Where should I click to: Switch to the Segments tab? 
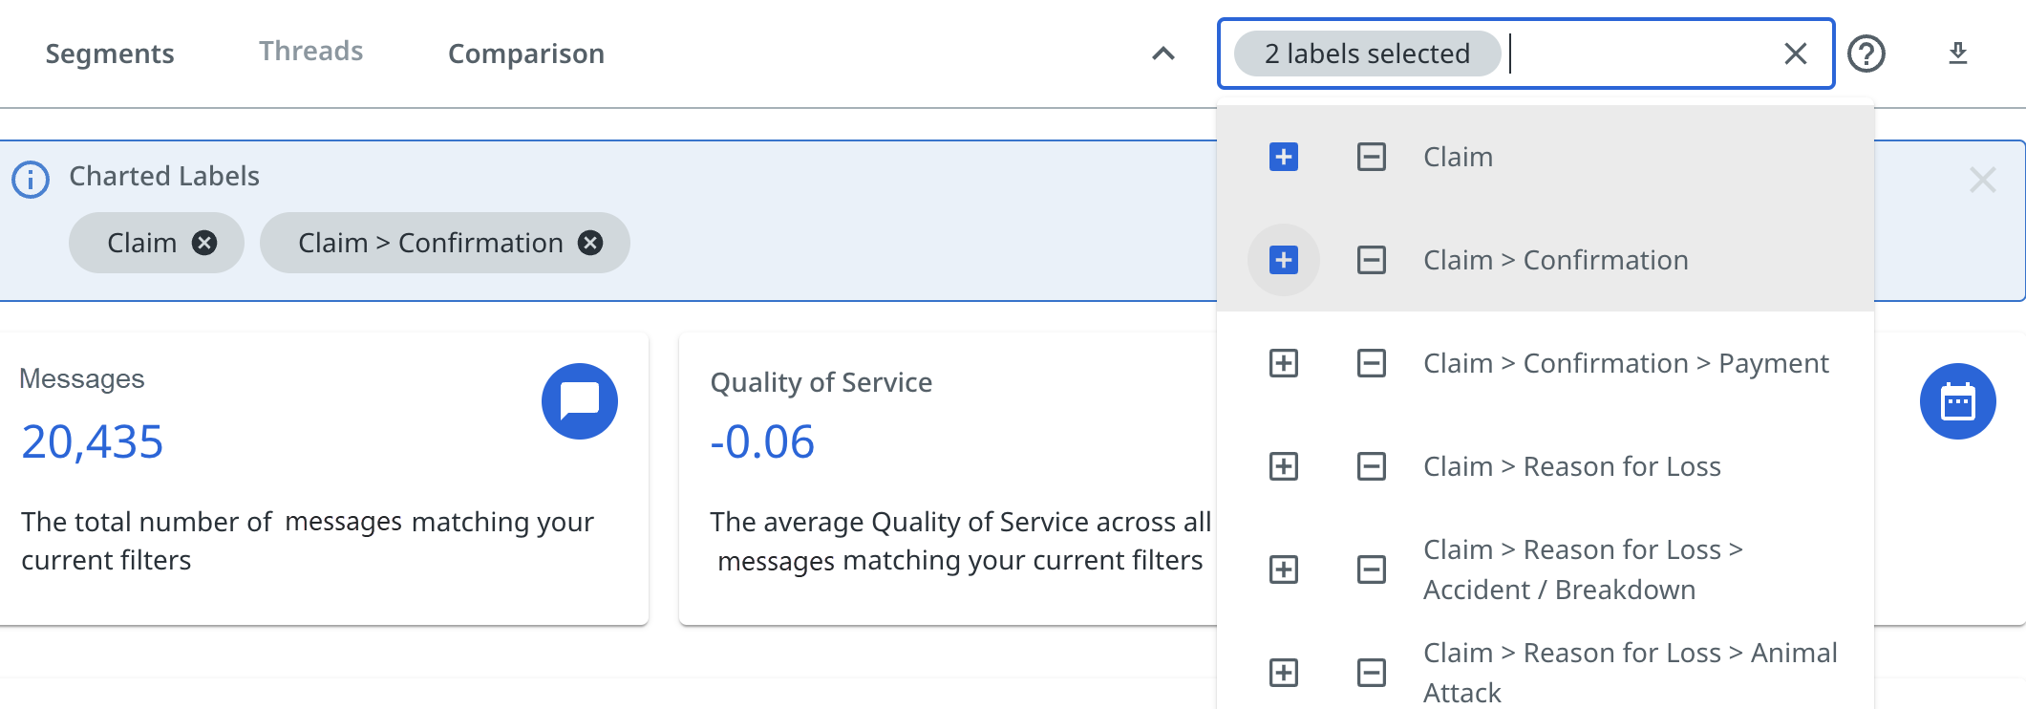(110, 54)
